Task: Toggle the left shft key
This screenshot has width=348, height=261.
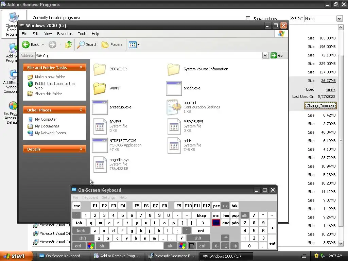Action: (x=83, y=238)
